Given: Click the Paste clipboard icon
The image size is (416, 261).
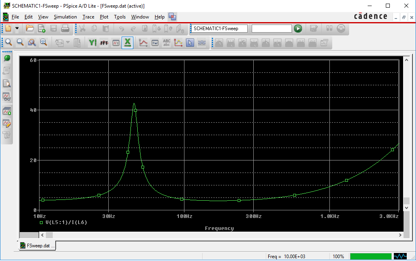Looking at the screenshot, I should pos(106,29).
